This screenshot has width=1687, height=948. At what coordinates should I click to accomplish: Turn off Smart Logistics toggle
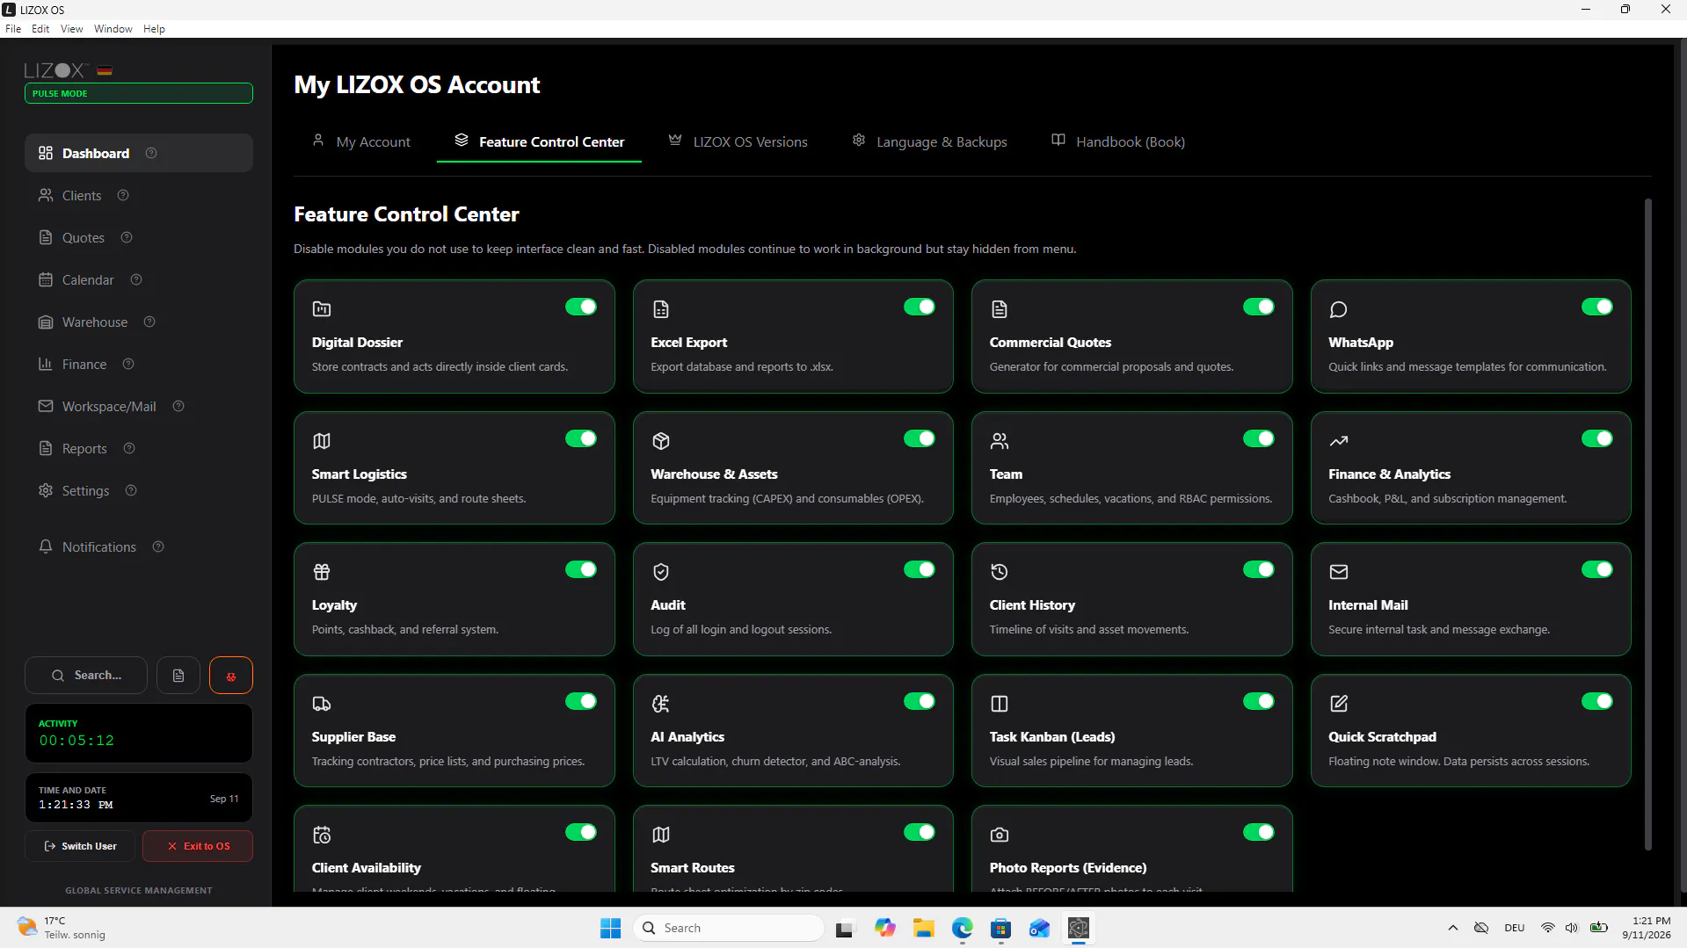[581, 438]
